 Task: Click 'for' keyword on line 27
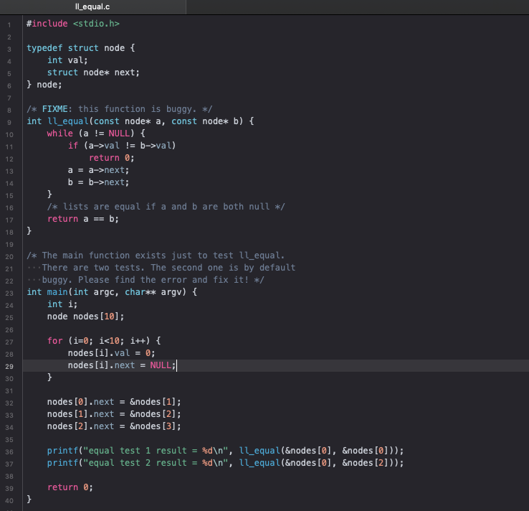click(x=55, y=341)
